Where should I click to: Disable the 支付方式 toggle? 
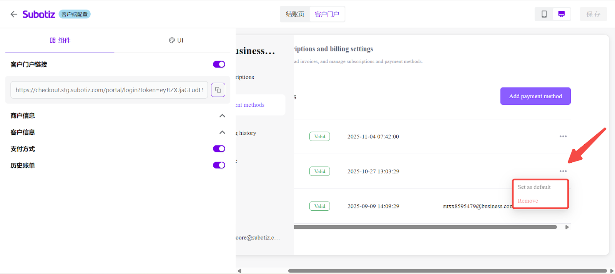click(219, 149)
